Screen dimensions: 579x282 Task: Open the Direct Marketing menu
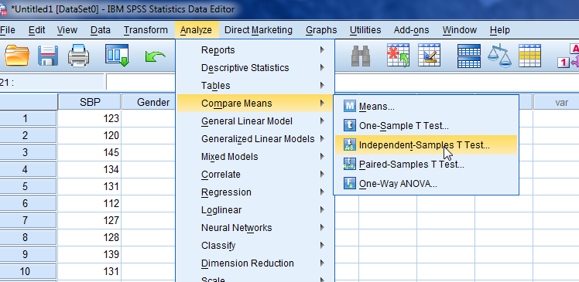click(259, 30)
